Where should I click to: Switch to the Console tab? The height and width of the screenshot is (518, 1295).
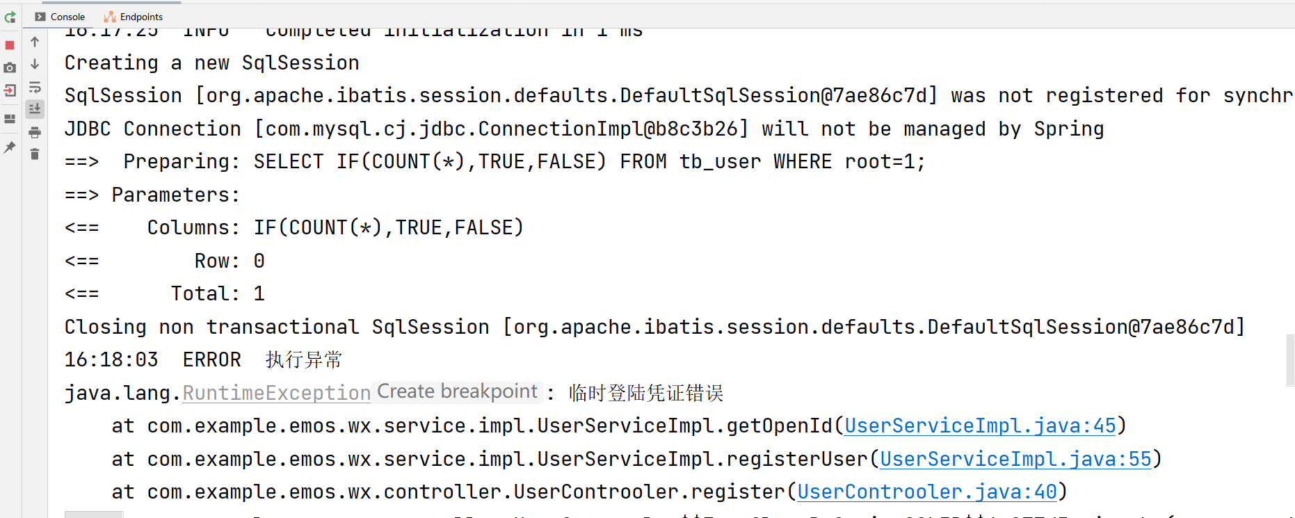[60, 17]
